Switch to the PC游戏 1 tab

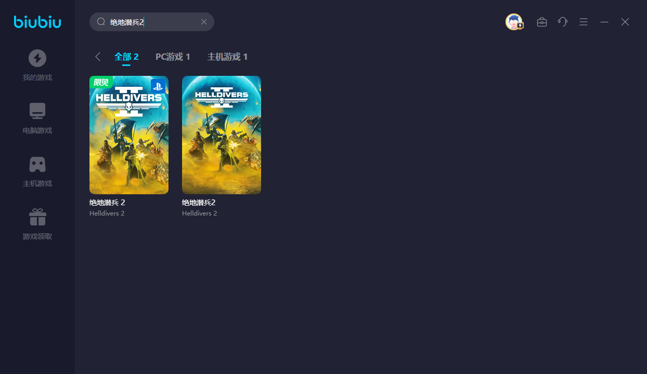(173, 57)
